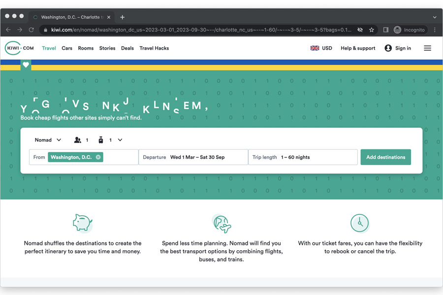Click the 'Spend less time planning' text
Image resolution: width=443 pixels, height=295 pixels.
coord(221,251)
